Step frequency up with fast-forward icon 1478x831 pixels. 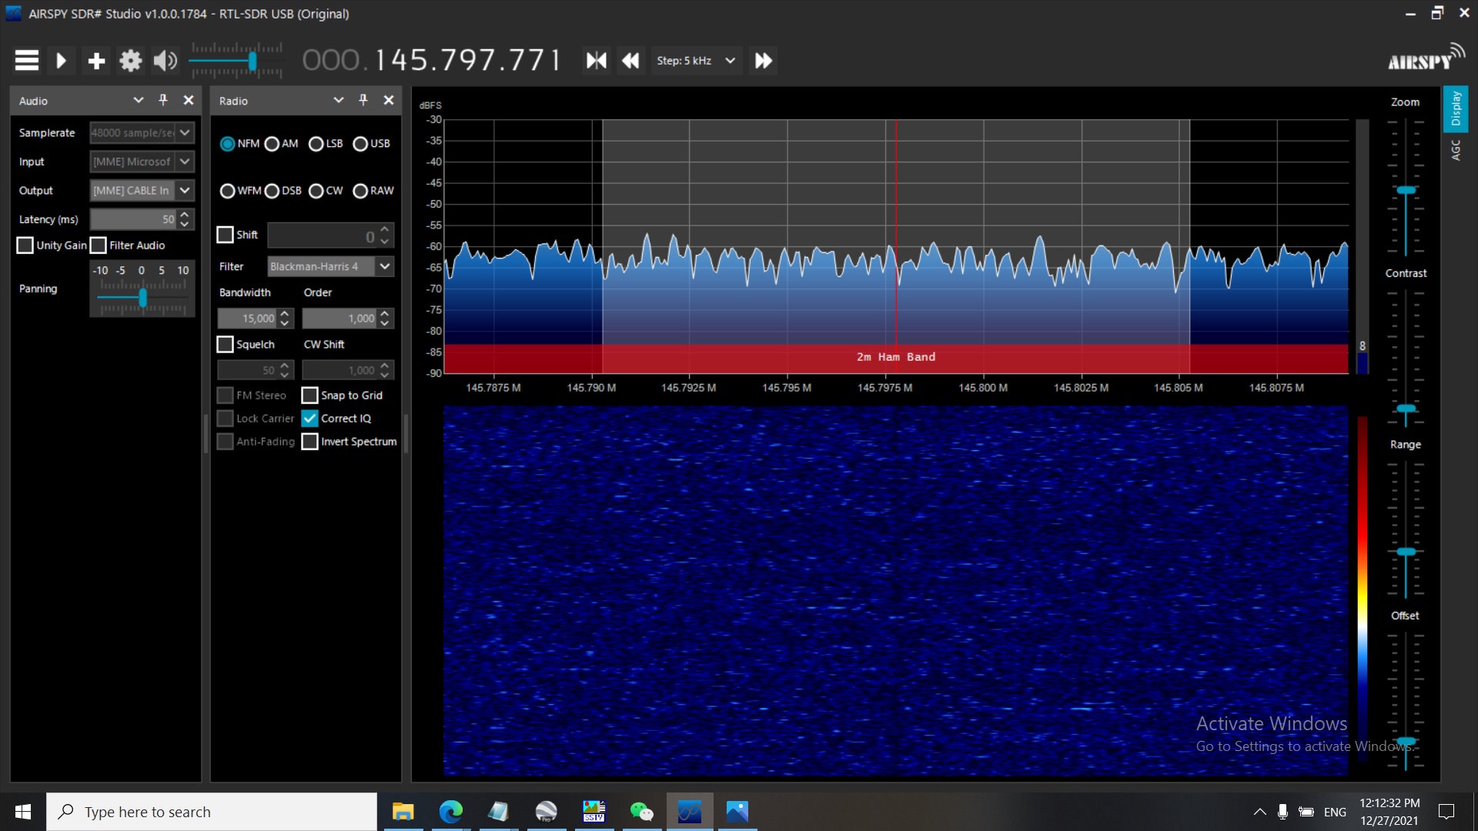click(x=763, y=60)
